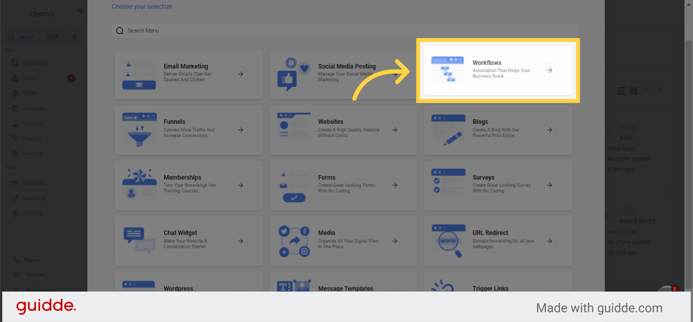Click the magnifier icon in Search Menu
This screenshot has height=322, width=693.
coord(120,30)
